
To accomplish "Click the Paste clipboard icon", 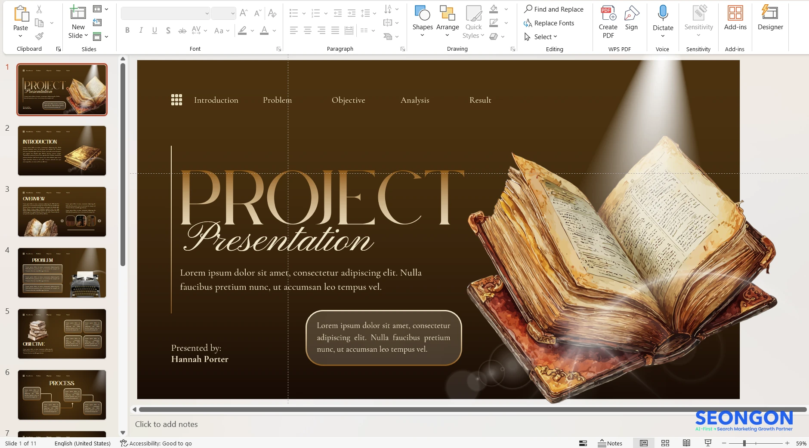I will tap(21, 14).
